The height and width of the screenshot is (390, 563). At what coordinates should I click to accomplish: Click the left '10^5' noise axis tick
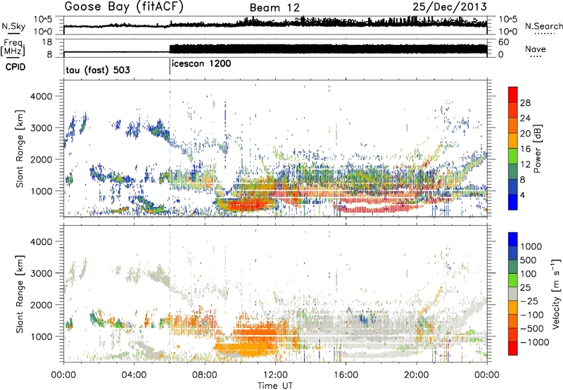click(43, 19)
